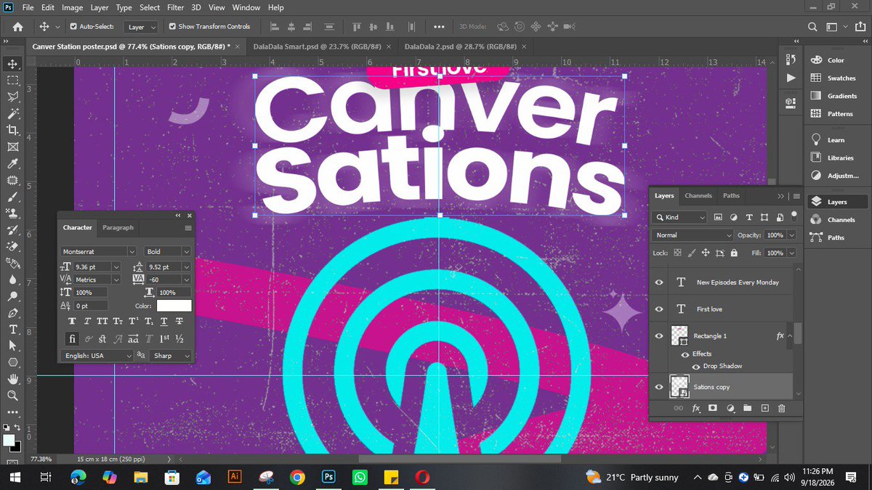Image resolution: width=872 pixels, height=490 pixels.
Task: Switch to the Paragraph tab
Action: tap(118, 227)
